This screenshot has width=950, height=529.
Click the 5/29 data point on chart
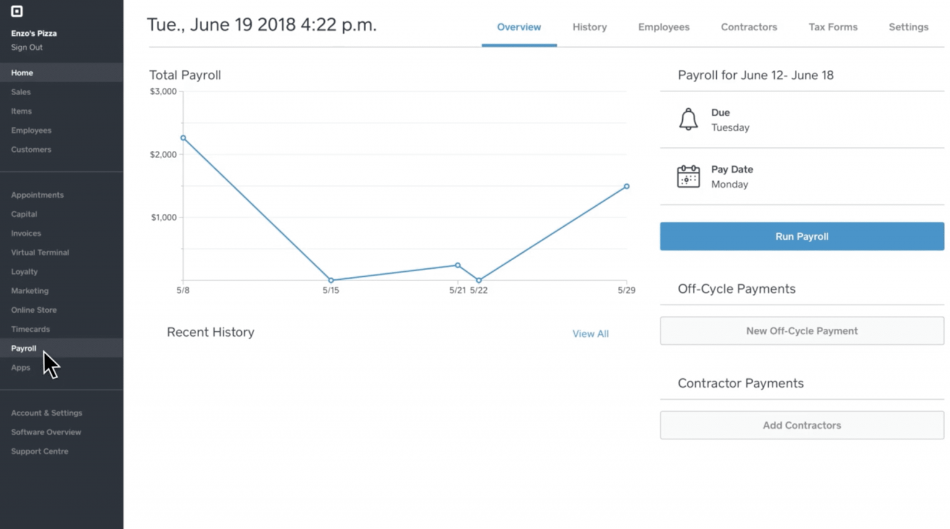627,186
